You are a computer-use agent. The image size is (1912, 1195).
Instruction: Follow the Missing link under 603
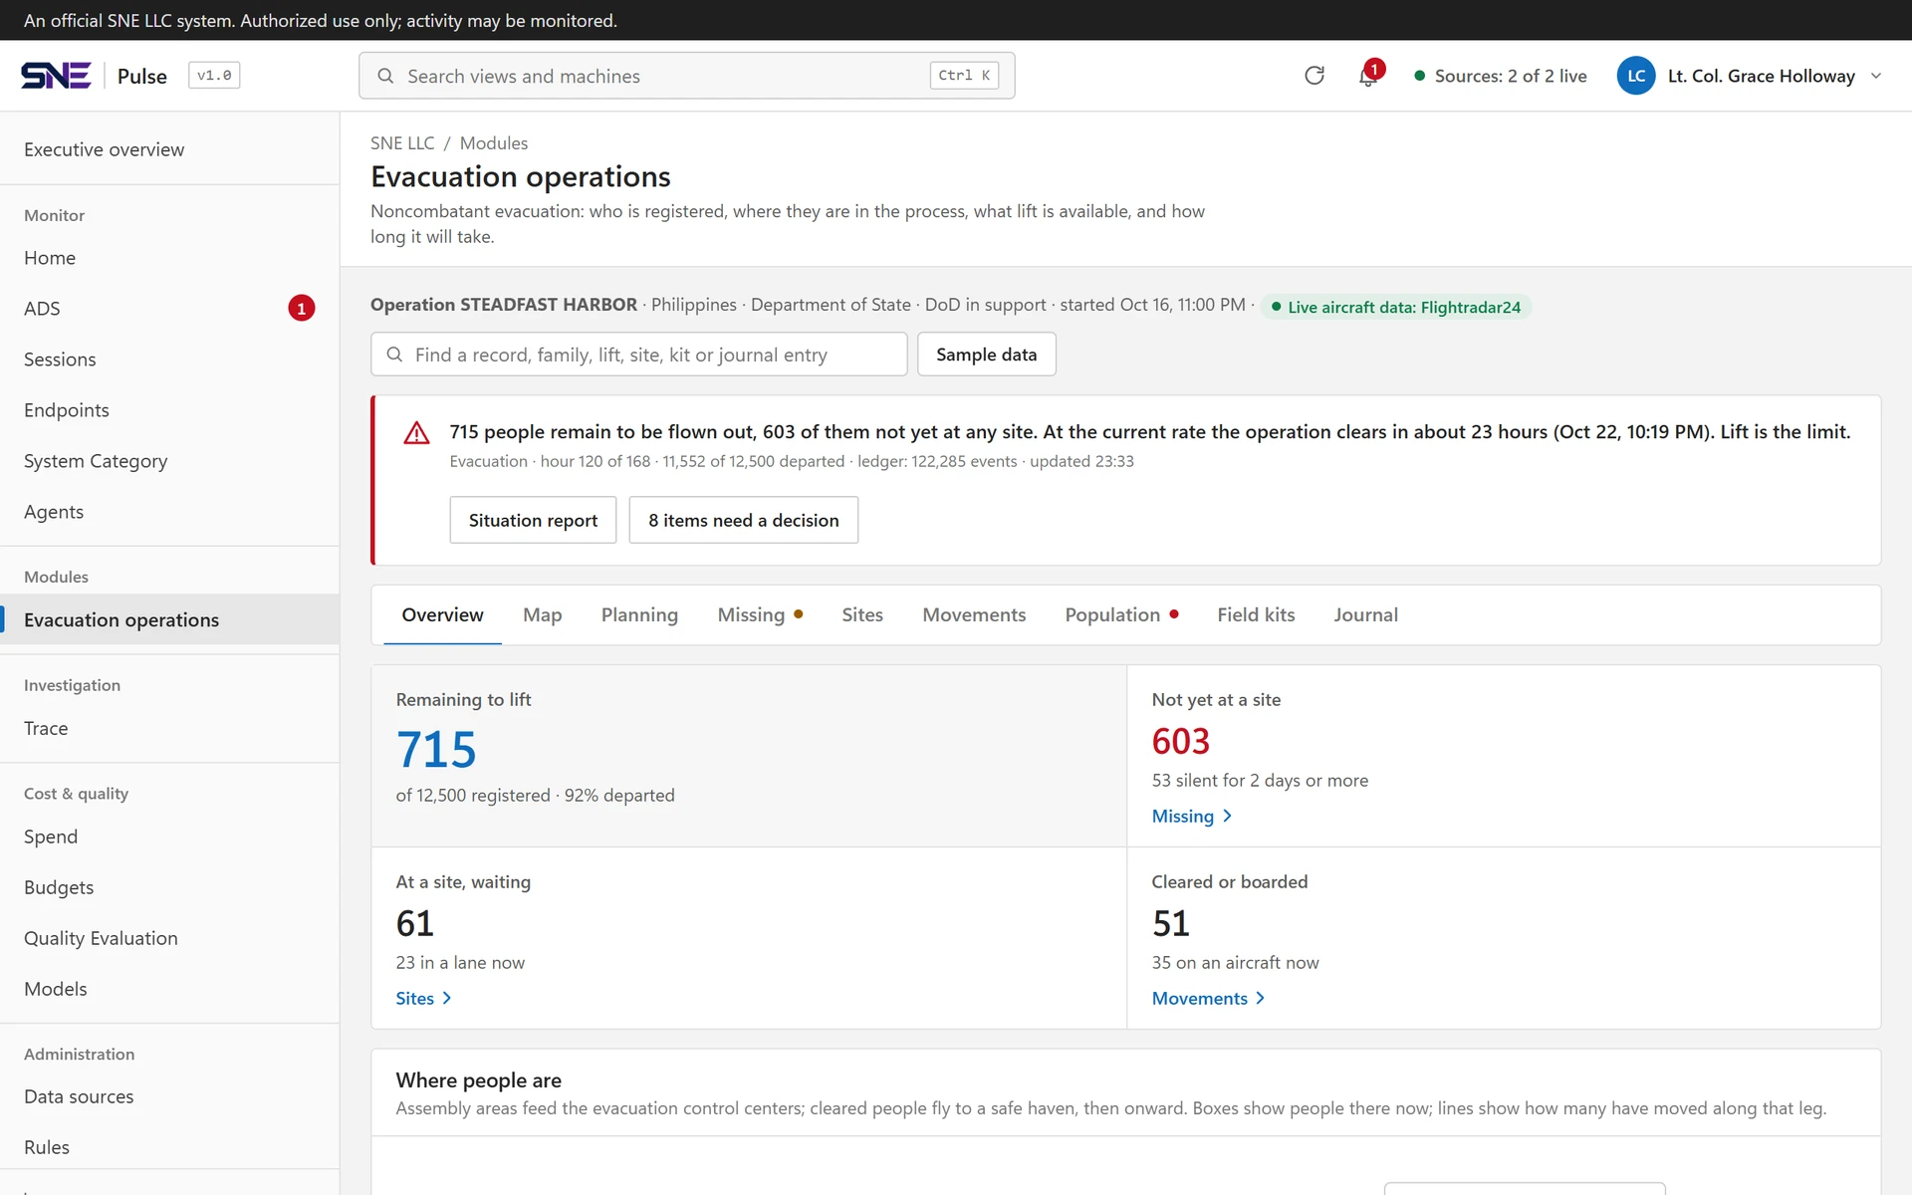click(1191, 816)
